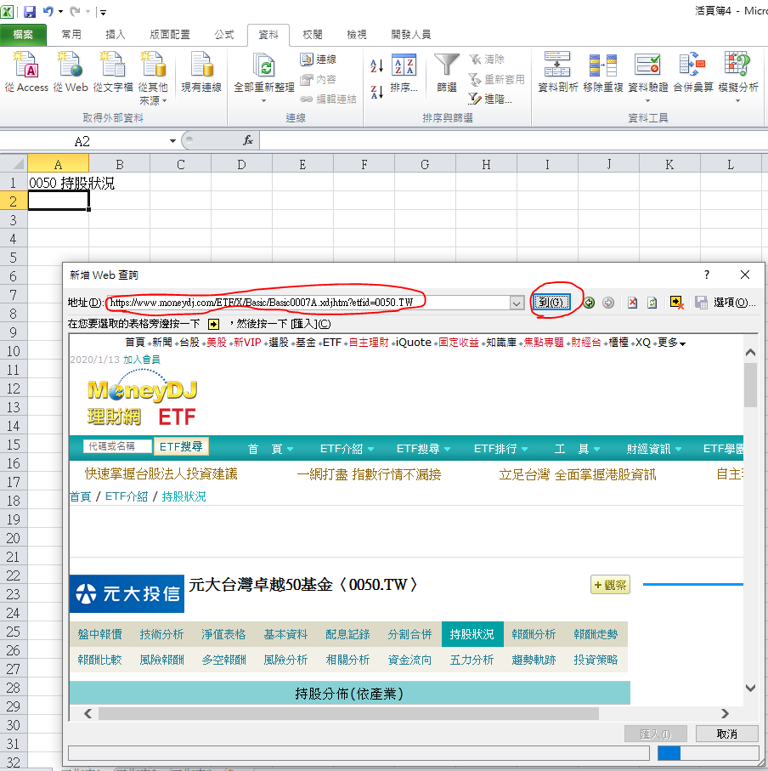Open the ETF介紹 navigation dropdown
768x771 pixels.
click(347, 449)
